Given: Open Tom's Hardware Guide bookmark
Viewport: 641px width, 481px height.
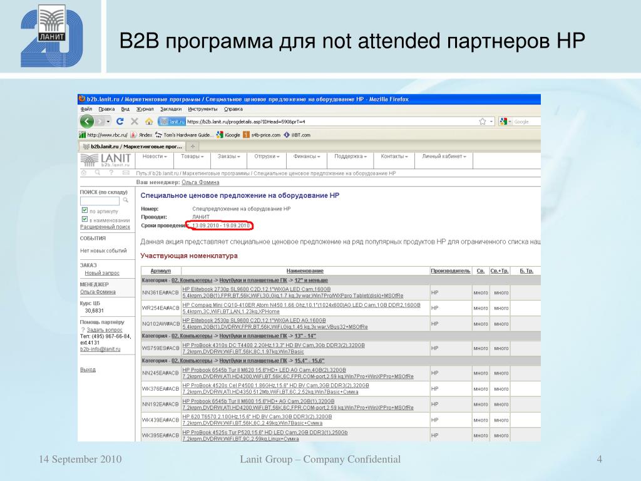Looking at the screenshot, I should pos(184,135).
